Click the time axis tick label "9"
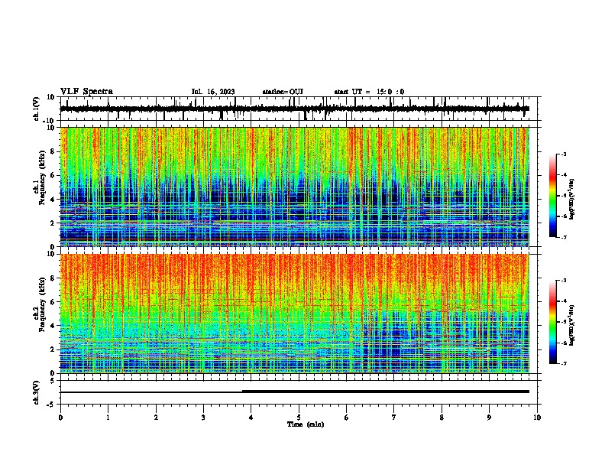The image size is (605, 468). click(489, 418)
